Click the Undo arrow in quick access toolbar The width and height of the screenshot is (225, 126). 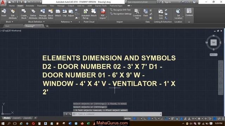pos(29,2)
